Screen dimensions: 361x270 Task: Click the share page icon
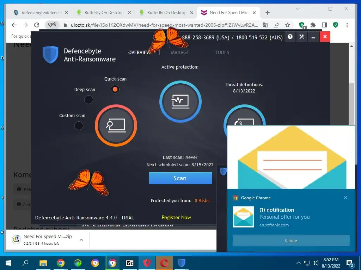(276, 25)
